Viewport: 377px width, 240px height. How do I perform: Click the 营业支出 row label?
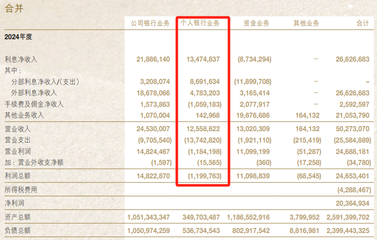coord(17,140)
